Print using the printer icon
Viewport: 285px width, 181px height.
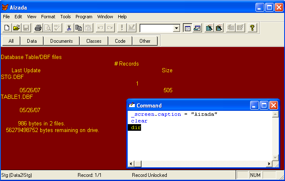[x=38, y=28]
